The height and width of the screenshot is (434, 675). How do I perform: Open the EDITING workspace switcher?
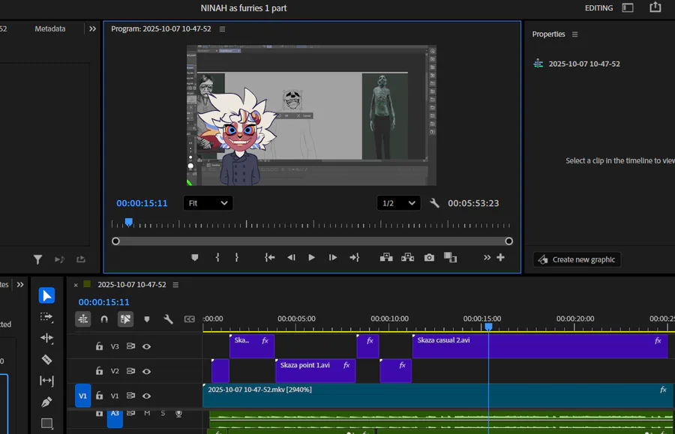598,7
